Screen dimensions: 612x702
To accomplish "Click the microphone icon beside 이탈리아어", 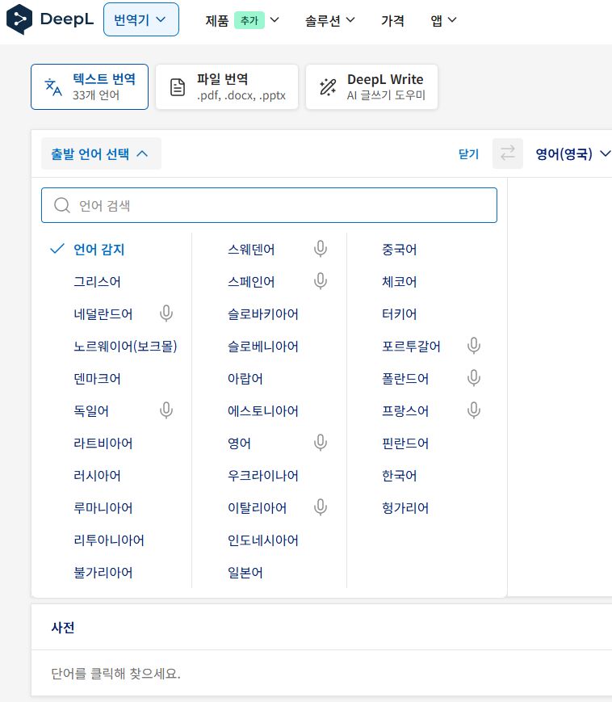I will pyautogui.click(x=321, y=507).
